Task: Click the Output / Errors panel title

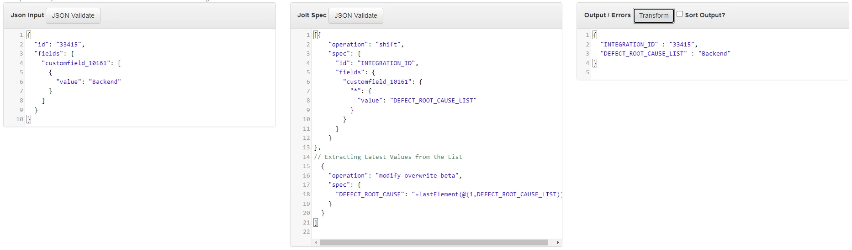Action: coord(608,15)
